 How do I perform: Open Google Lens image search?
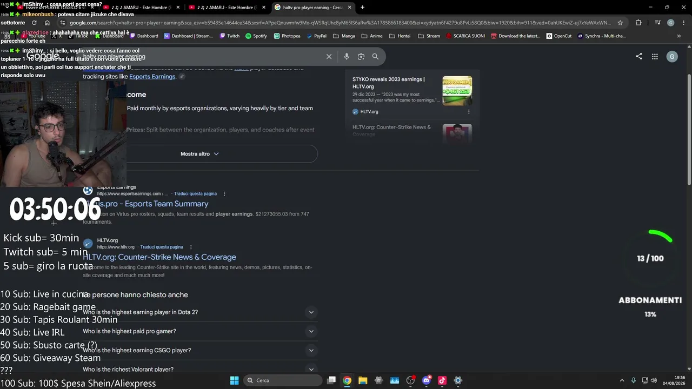point(361,56)
